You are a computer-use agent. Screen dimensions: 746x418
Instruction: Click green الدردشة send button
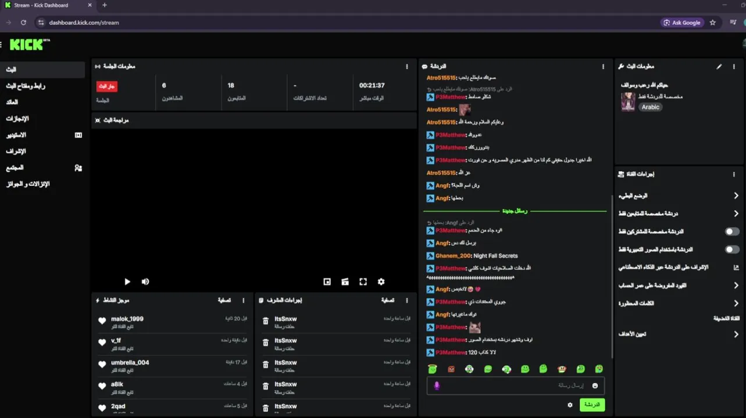[x=592, y=405]
